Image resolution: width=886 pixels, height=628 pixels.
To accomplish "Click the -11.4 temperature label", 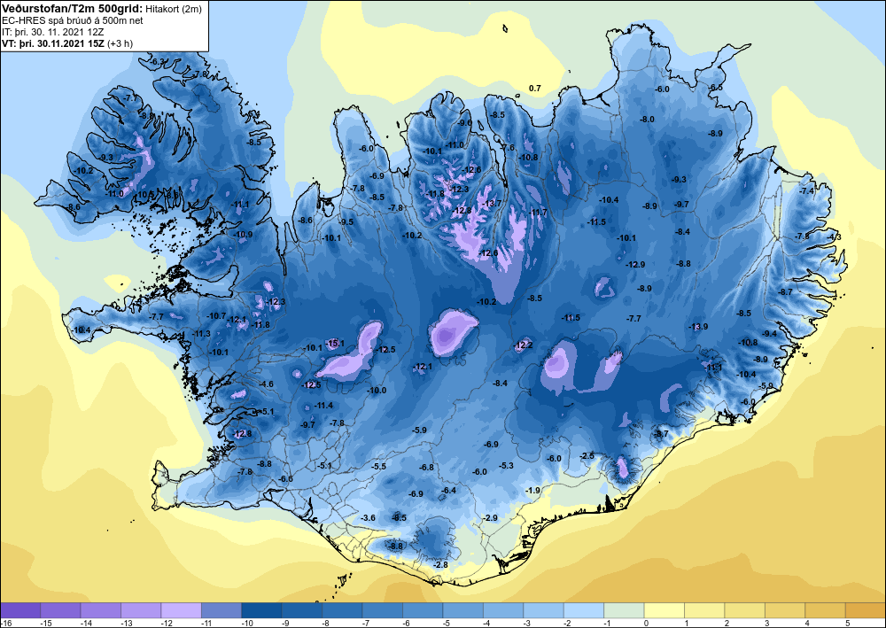I will pyautogui.click(x=323, y=406).
